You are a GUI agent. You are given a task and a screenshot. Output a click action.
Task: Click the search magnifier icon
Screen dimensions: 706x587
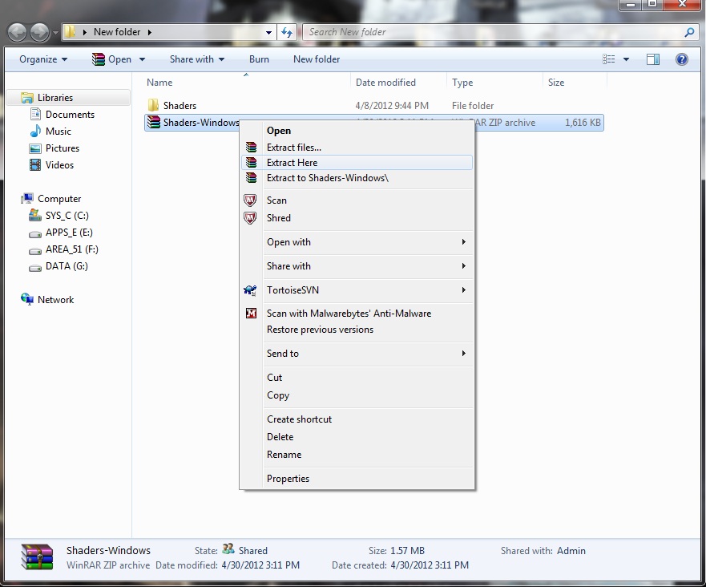pyautogui.click(x=689, y=32)
